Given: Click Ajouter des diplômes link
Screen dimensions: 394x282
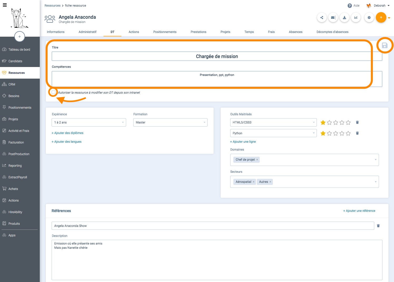Looking at the screenshot, I should (x=67, y=133).
